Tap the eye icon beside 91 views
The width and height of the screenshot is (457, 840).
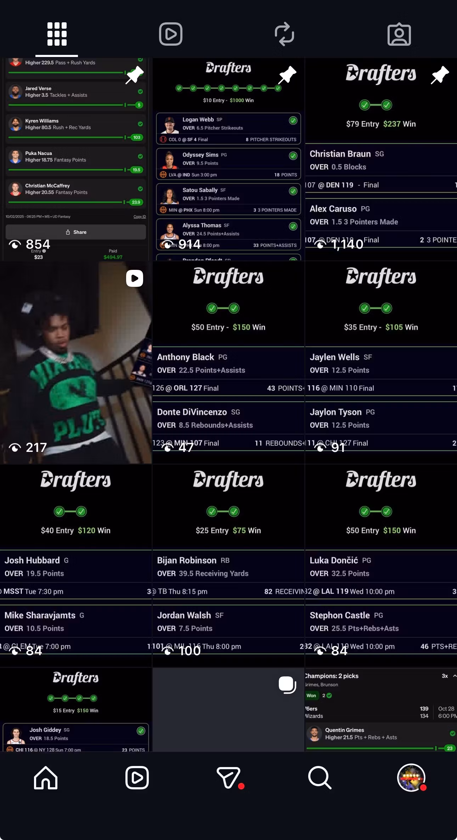320,448
